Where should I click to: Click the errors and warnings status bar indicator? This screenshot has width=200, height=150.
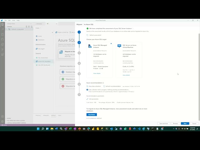(x=4, y=125)
